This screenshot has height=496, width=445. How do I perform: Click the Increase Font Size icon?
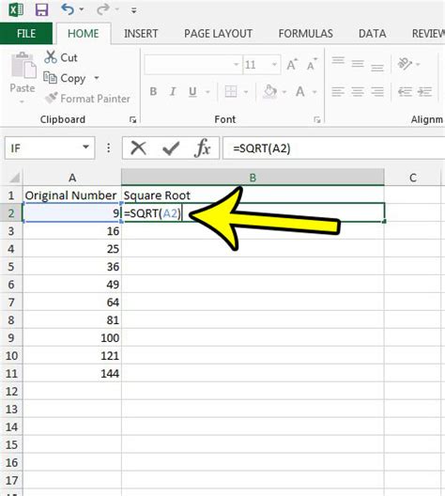292,65
